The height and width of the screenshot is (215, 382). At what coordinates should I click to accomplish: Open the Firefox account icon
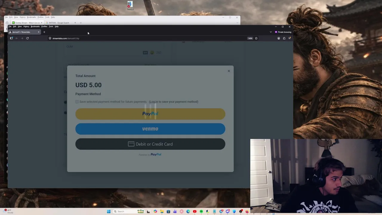click(279, 38)
